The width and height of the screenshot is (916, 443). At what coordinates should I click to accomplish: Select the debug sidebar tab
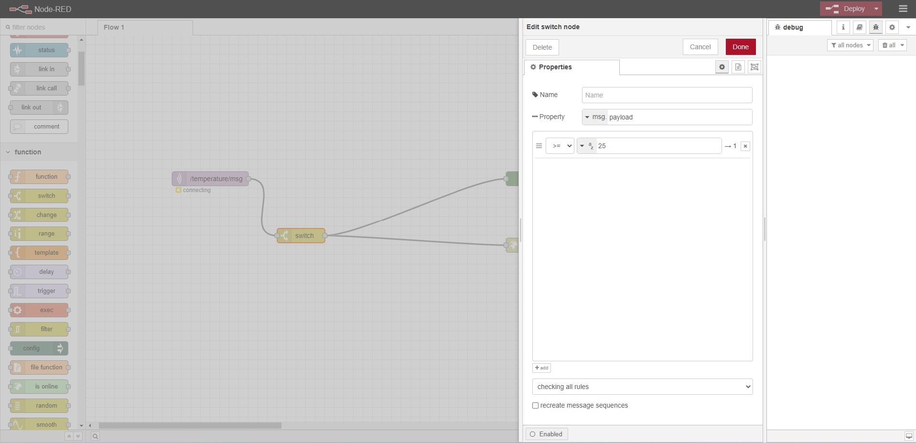coord(800,28)
